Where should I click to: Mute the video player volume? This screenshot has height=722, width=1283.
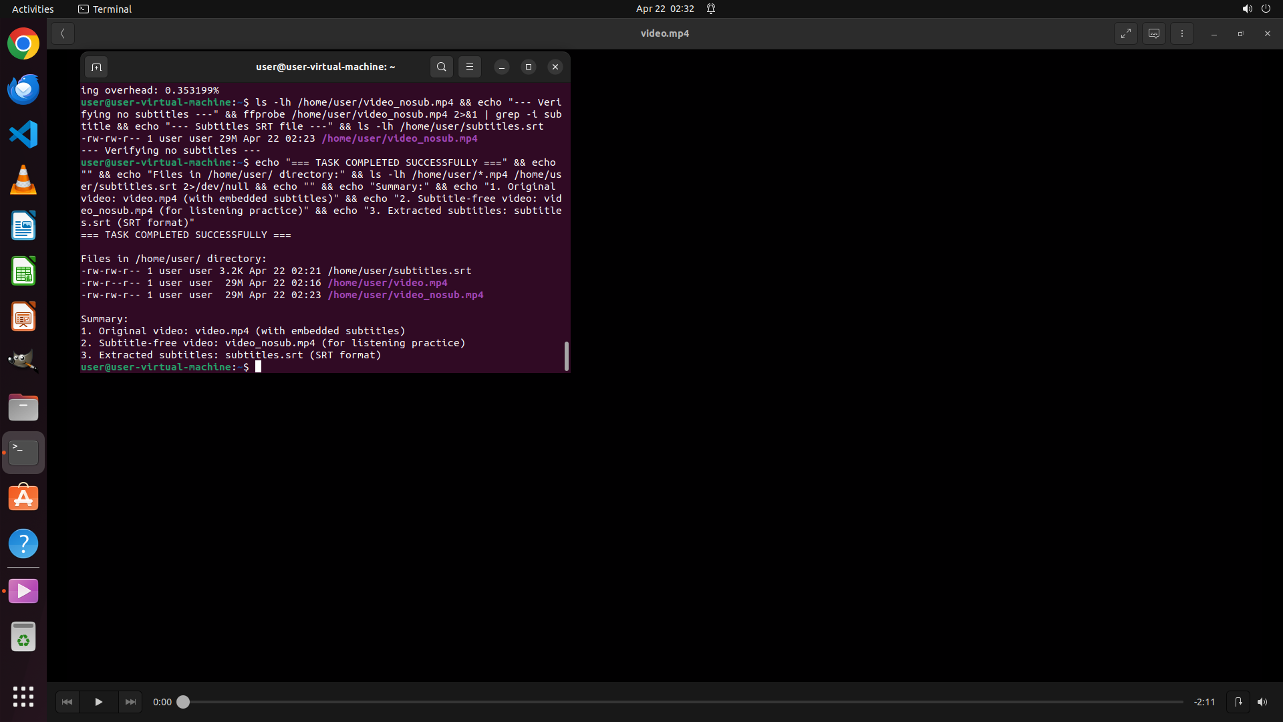(1262, 702)
